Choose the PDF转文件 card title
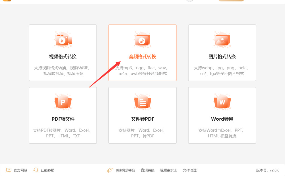The image size is (285, 176). [x=63, y=119]
